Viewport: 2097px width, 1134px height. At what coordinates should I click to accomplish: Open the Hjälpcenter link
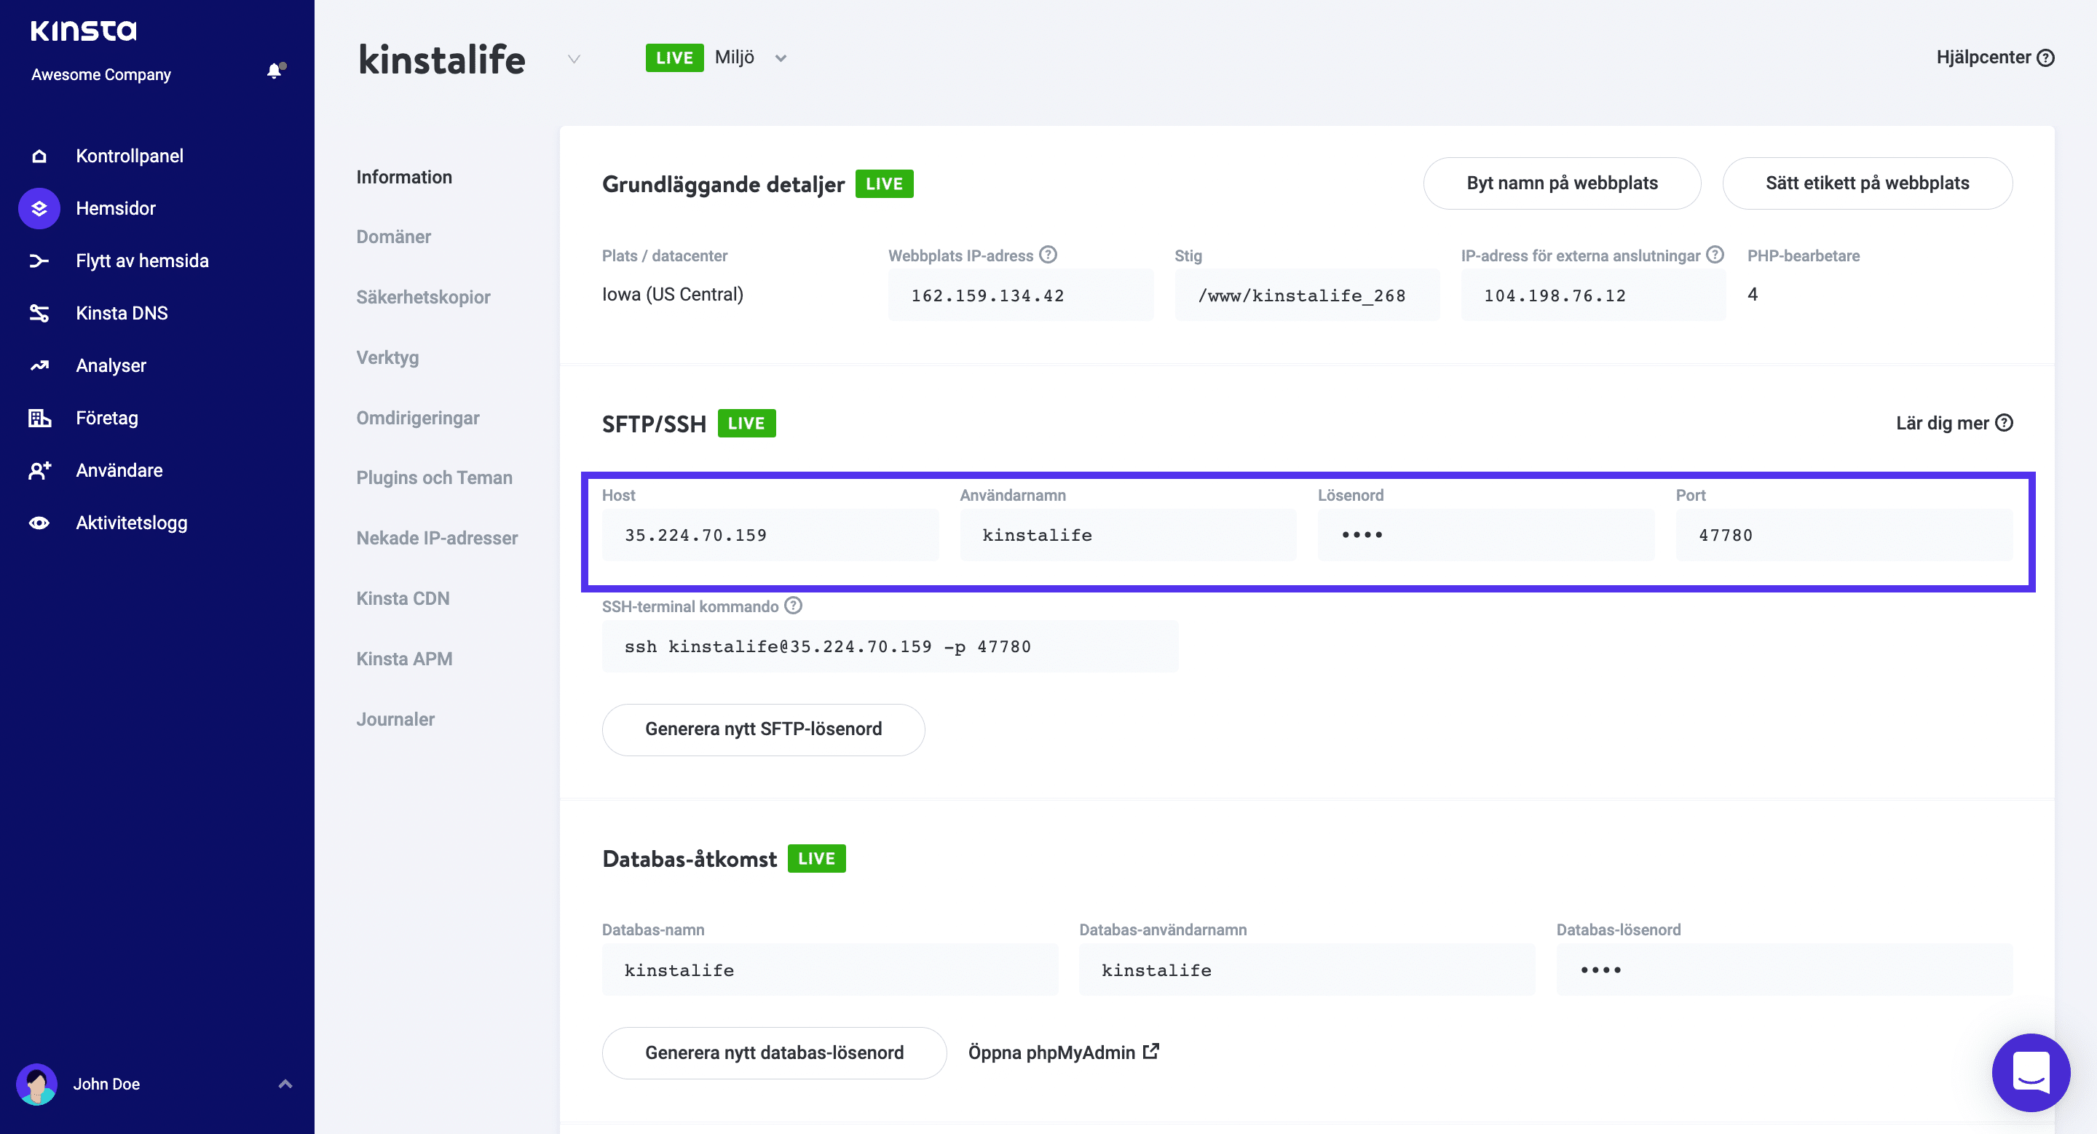[1995, 58]
